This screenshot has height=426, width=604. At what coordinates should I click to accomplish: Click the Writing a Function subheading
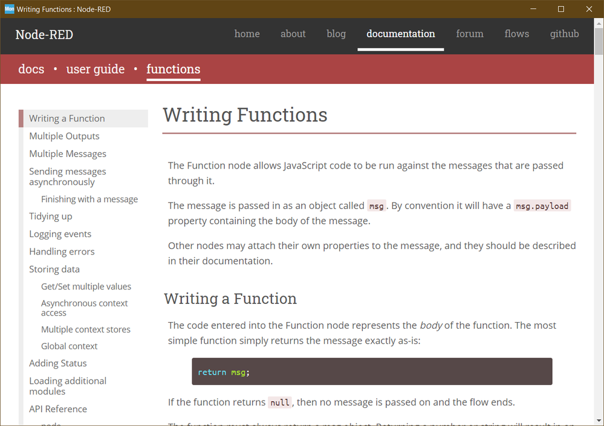230,299
